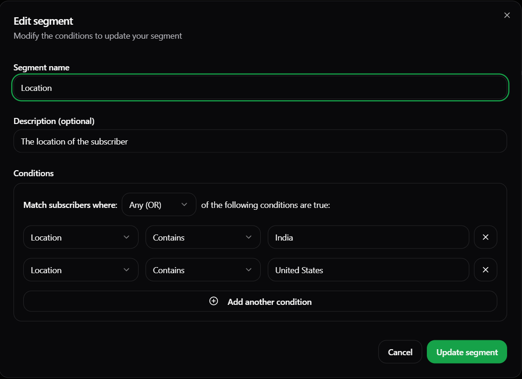Open the Location field dropdown in the first row

coord(80,237)
